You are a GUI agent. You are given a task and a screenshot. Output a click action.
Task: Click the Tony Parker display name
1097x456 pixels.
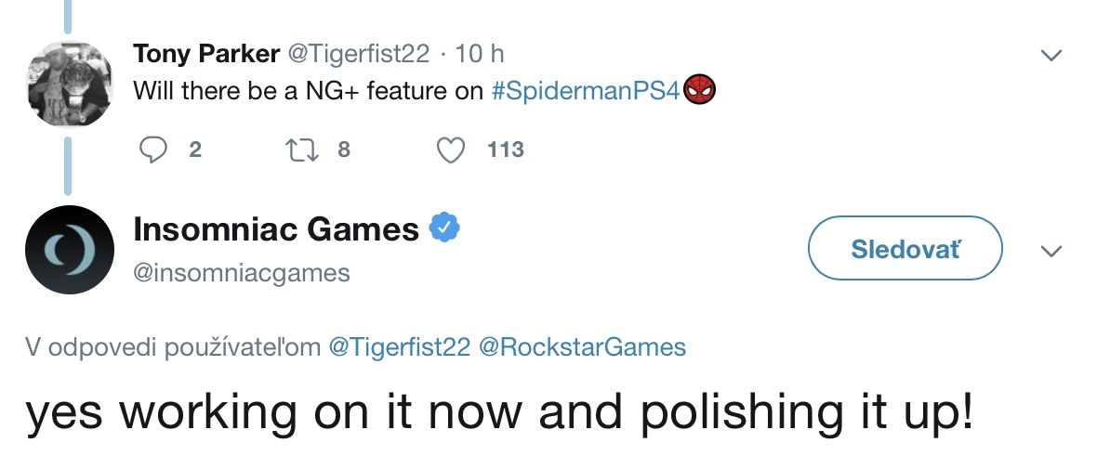click(x=206, y=54)
